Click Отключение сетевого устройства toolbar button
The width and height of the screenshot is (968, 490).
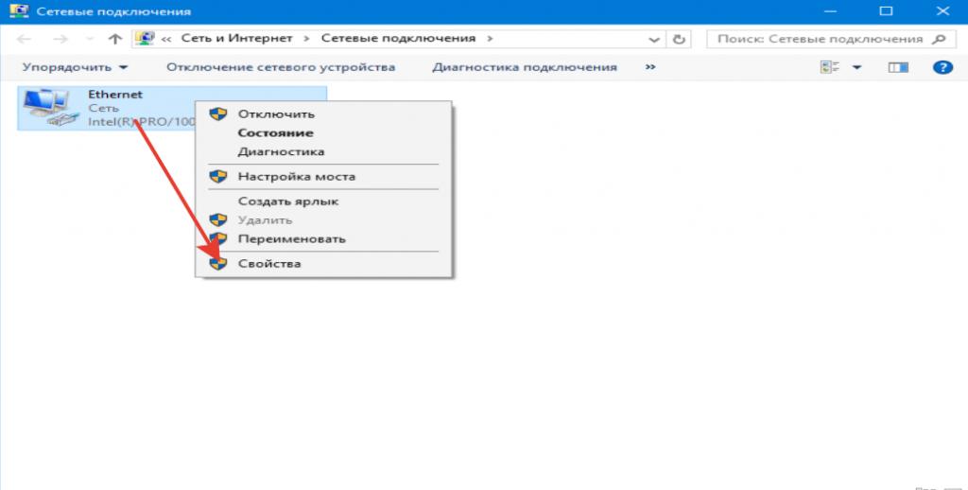[x=281, y=67]
